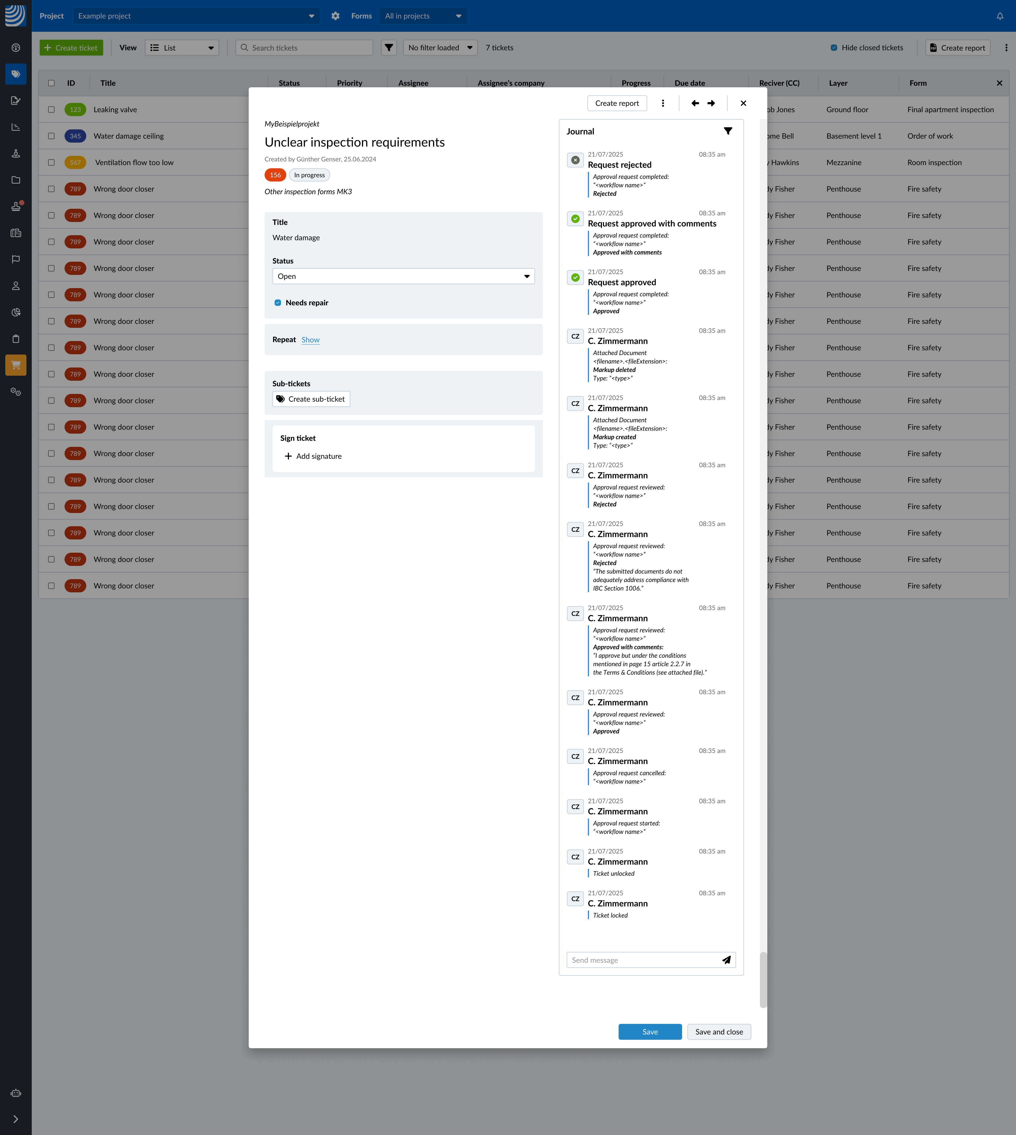Screen dimensions: 1016x1135
Task: Open the tickets tag sidebar item
Action: pyautogui.click(x=16, y=74)
